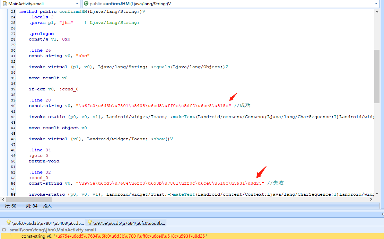Click the vertical scrollbar up arrow
The width and height of the screenshot is (384, 239).
[377, 12]
